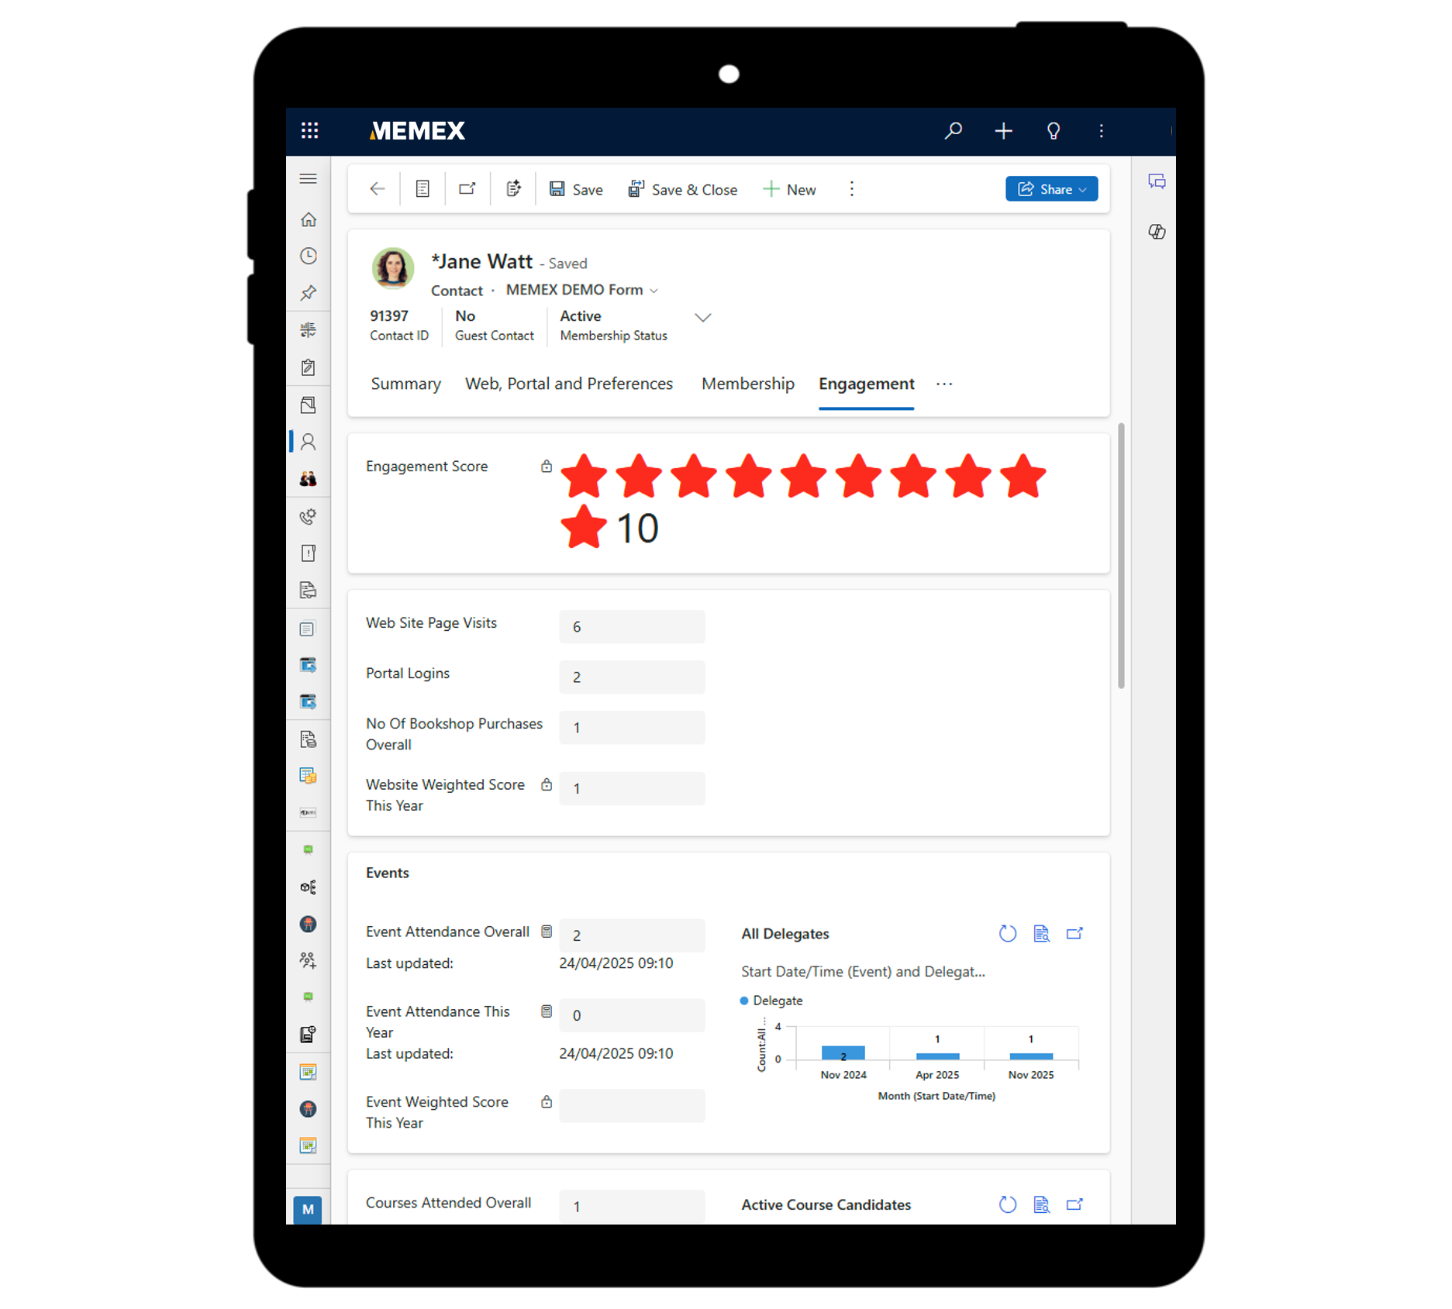Open command bar overflow ellipsis
The width and height of the screenshot is (1452, 1309).
851,189
